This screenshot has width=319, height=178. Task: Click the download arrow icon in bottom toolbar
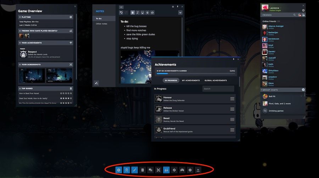pyautogui.click(x=198, y=170)
